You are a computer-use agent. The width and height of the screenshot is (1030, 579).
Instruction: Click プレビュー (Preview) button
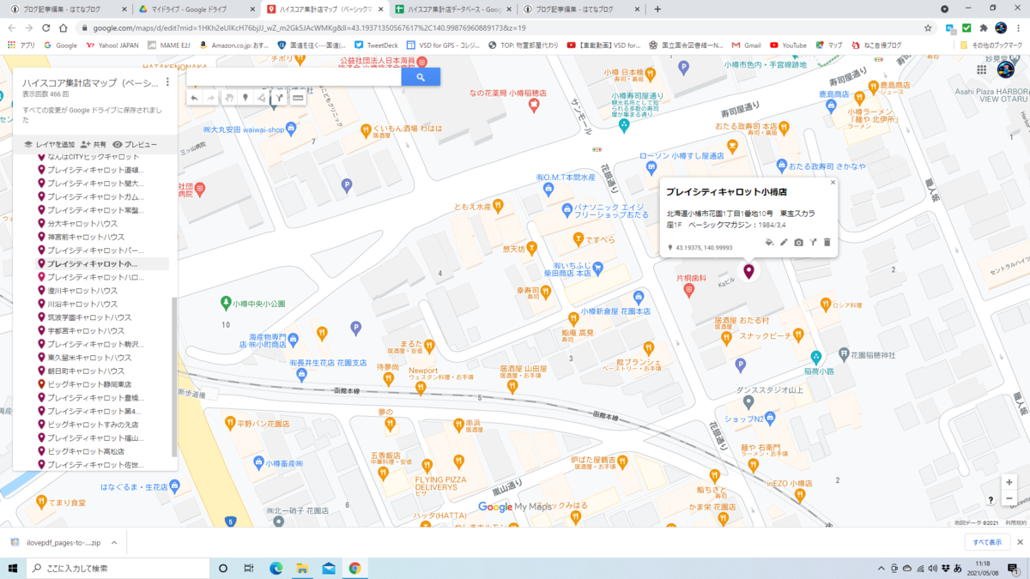(x=135, y=145)
